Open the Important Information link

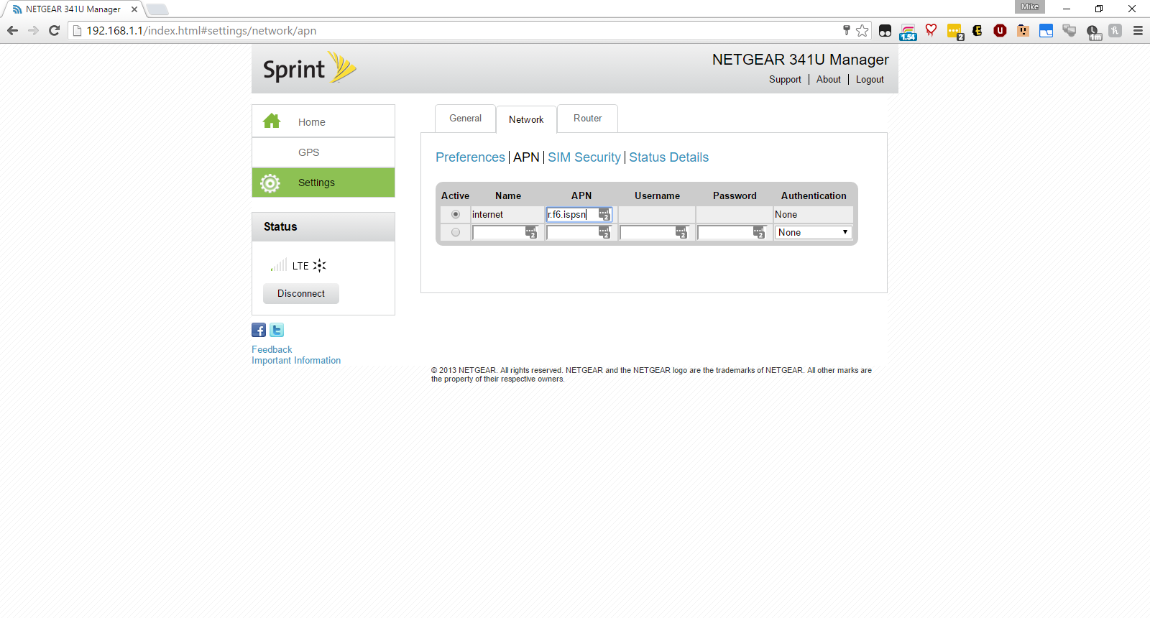pyautogui.click(x=296, y=361)
